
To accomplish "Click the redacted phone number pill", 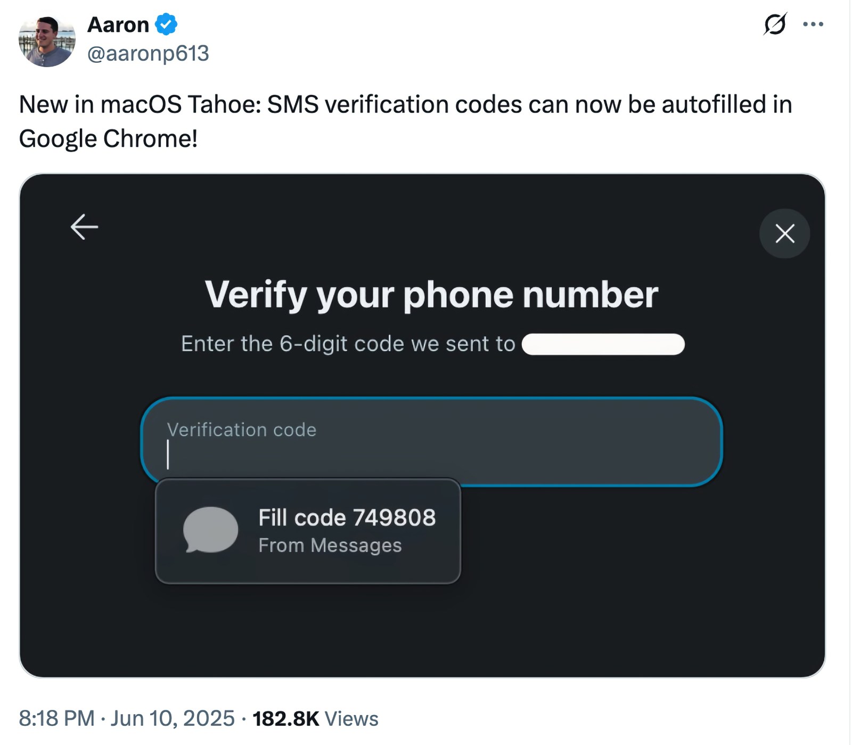I will (x=603, y=344).
